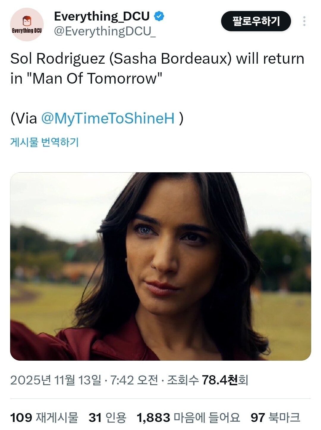
Task: Click the @EverythingDCU_ handle
Action: click(x=105, y=31)
